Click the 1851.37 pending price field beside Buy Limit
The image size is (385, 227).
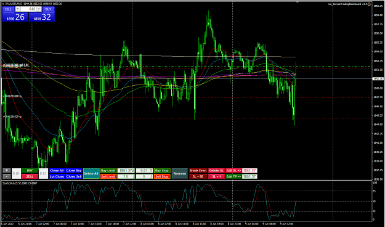tap(126, 170)
